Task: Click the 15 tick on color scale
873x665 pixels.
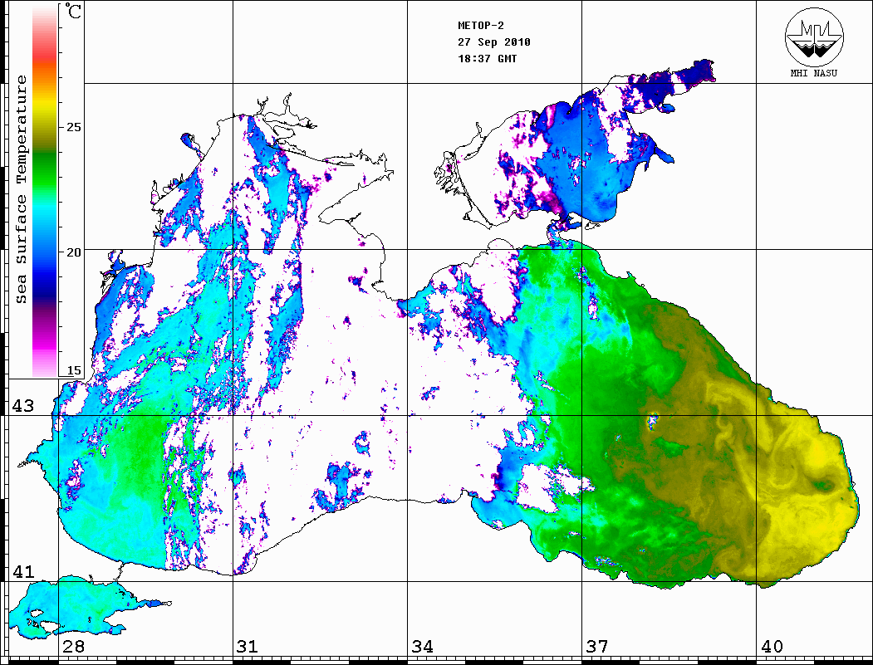Action: [74, 371]
